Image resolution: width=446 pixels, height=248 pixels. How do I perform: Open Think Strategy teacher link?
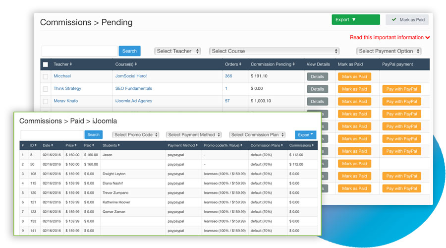67,89
